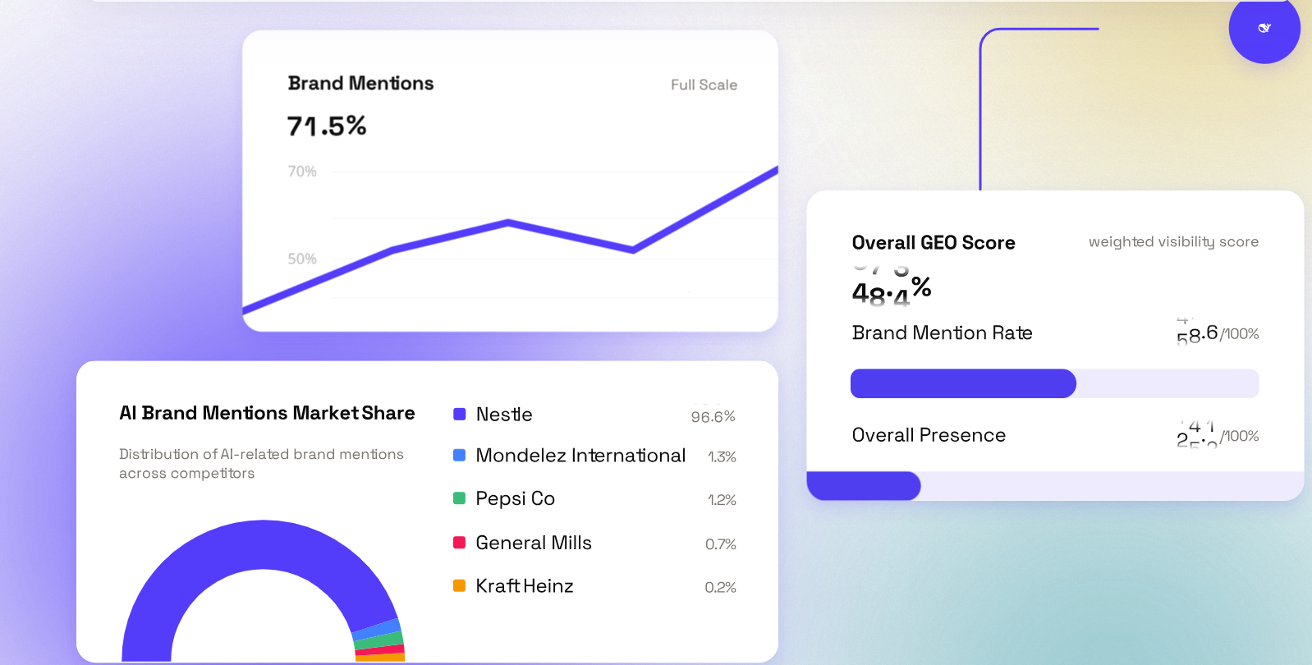
Task: Switch to the Brand Mentions card
Action: 360,83
